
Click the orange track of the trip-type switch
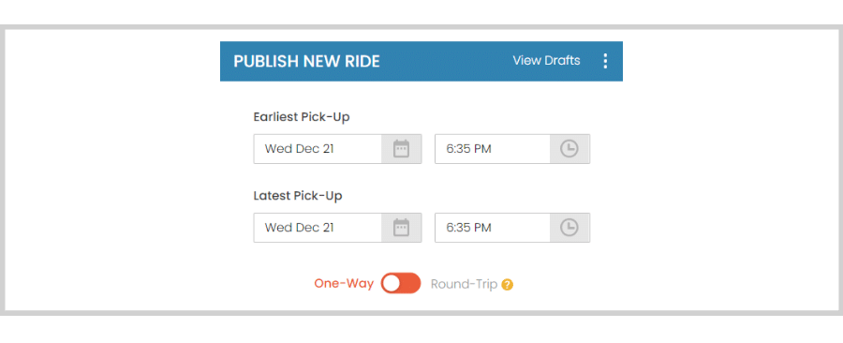pyautogui.click(x=411, y=284)
